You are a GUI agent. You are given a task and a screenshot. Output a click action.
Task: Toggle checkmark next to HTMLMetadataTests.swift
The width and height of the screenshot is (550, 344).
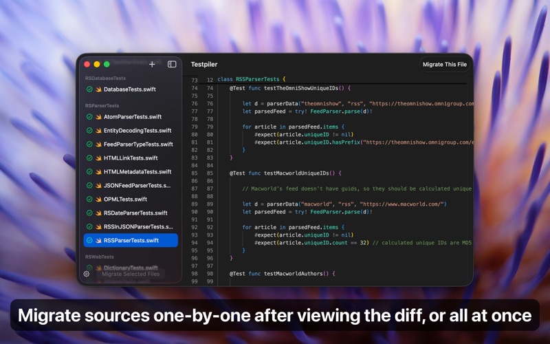coord(89,171)
